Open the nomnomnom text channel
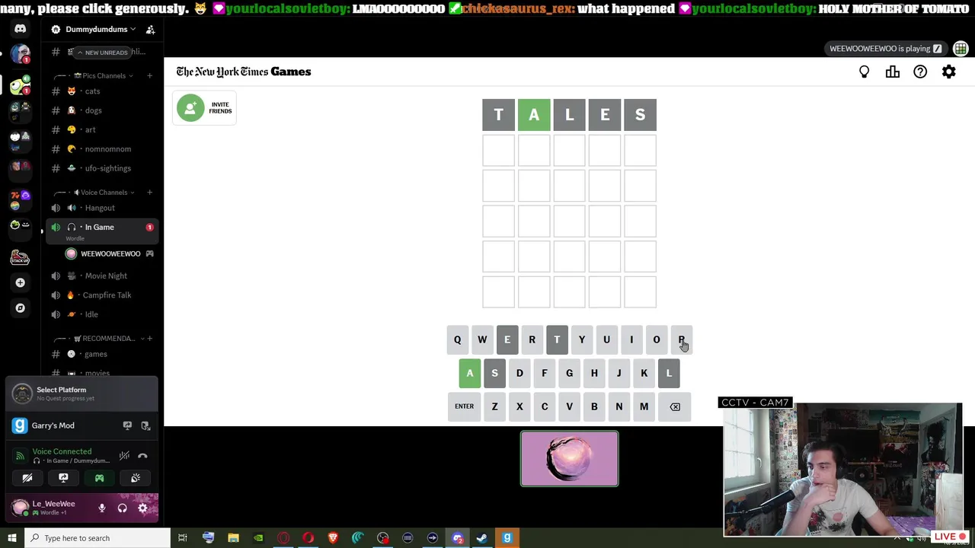This screenshot has height=548, width=975. (102, 149)
